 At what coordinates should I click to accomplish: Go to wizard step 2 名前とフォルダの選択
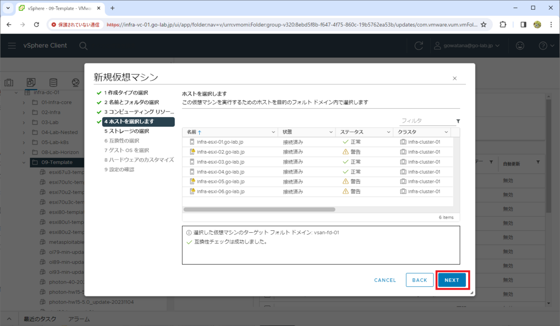(132, 102)
